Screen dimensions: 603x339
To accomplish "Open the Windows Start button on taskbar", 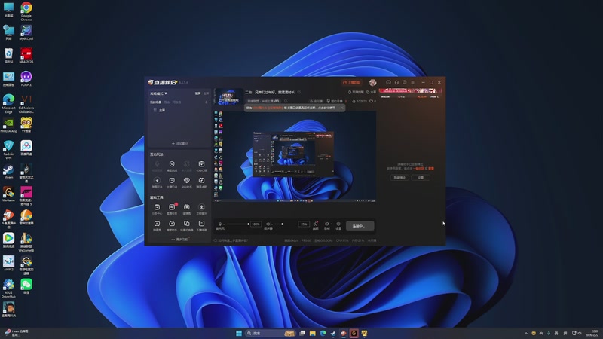I will pyautogui.click(x=239, y=333).
